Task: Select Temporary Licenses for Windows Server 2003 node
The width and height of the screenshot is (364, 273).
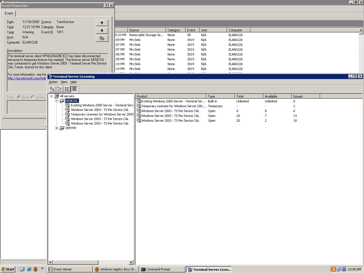Action: point(102,114)
